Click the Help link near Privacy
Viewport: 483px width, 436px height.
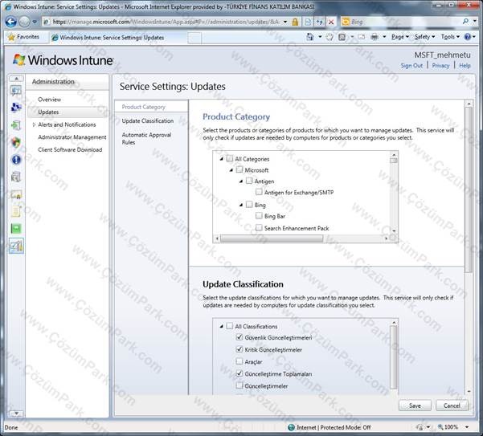pyautogui.click(x=465, y=66)
